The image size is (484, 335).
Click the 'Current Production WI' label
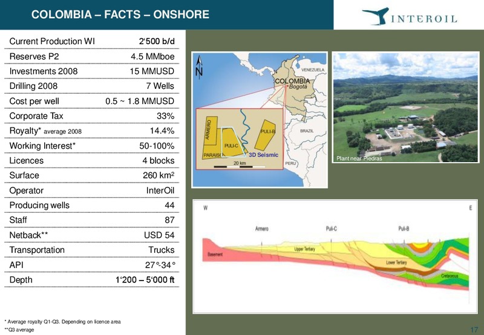[52, 41]
